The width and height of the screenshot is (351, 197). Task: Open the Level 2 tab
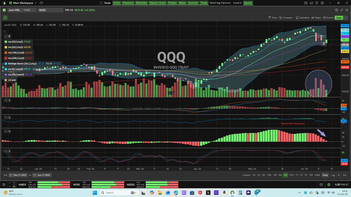[237, 3]
